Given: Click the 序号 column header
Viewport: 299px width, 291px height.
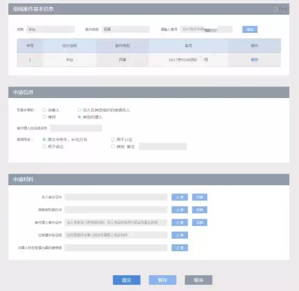Looking at the screenshot, I should (30, 46).
